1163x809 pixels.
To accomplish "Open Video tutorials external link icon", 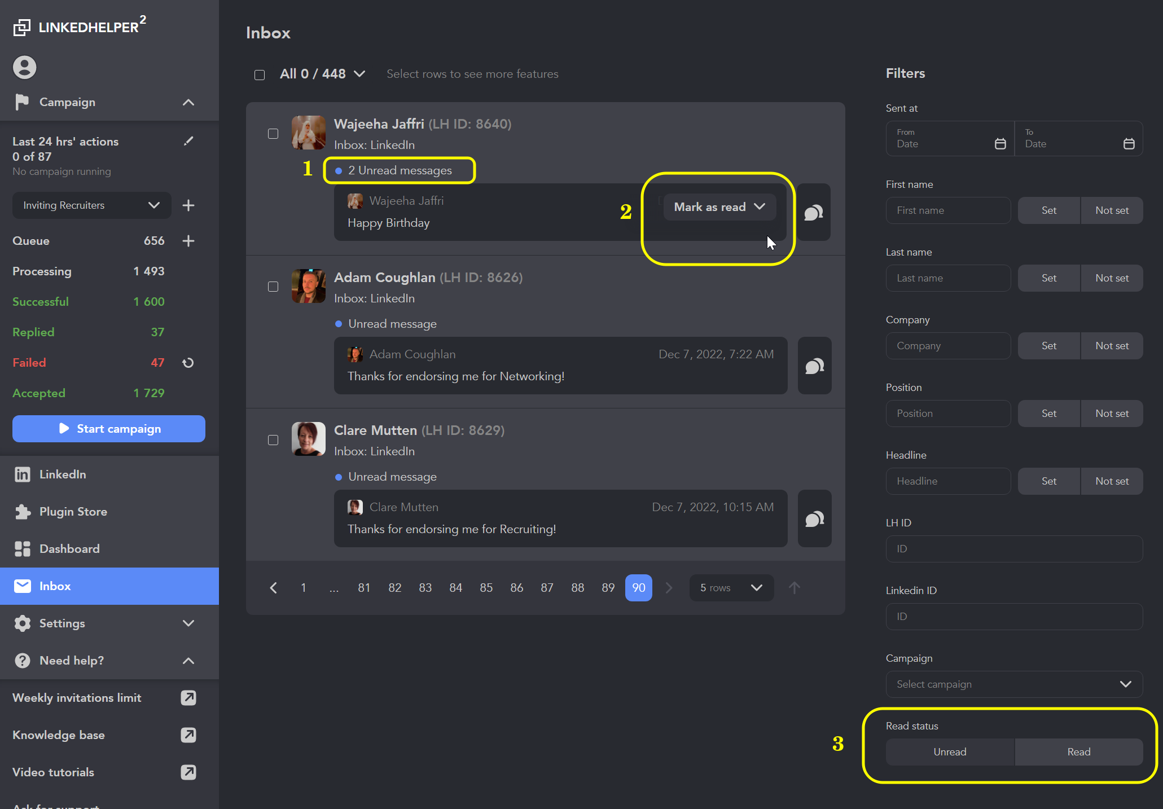I will (x=188, y=772).
